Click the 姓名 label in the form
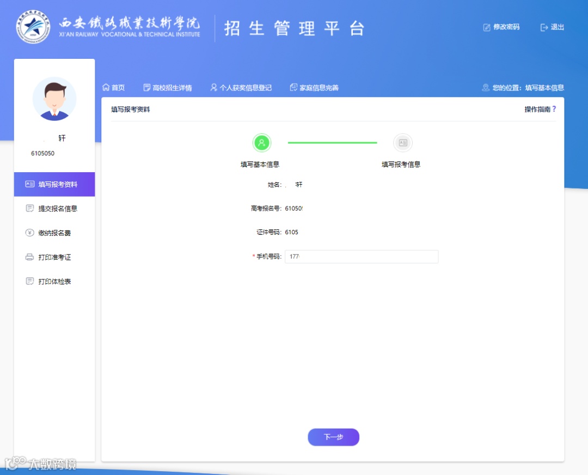 [x=274, y=185]
